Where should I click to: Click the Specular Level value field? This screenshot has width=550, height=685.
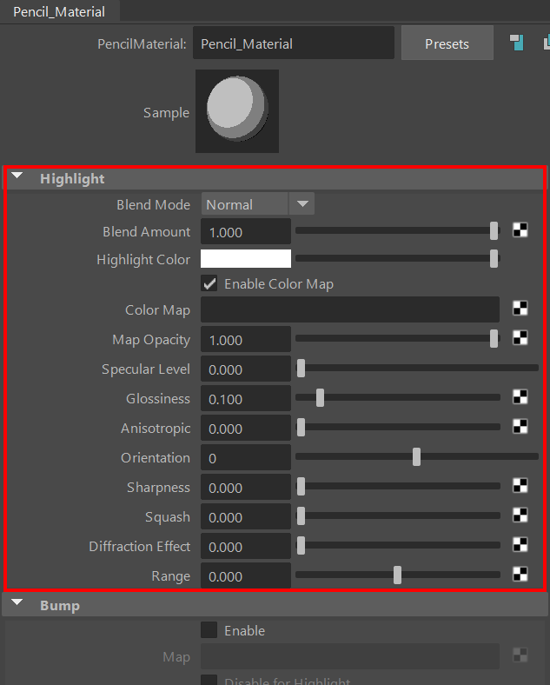pyautogui.click(x=246, y=369)
